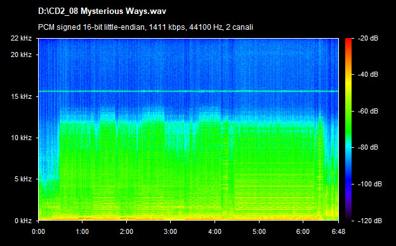
Task: Click the 6:00 time axis label
Action: click(x=303, y=231)
